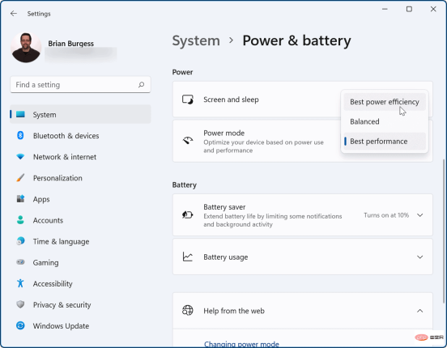This screenshot has width=447, height=348.
Task: Click System in the breadcrumb
Action: (x=196, y=40)
